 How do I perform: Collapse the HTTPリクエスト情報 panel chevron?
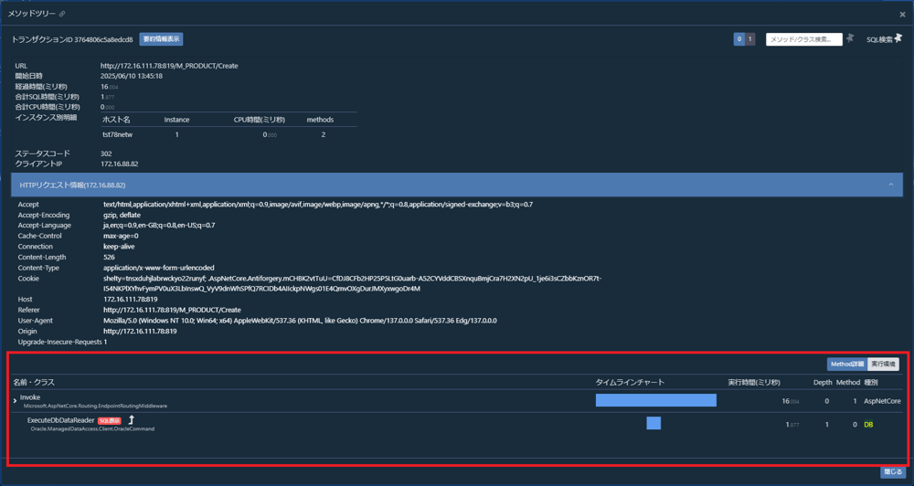click(x=890, y=185)
